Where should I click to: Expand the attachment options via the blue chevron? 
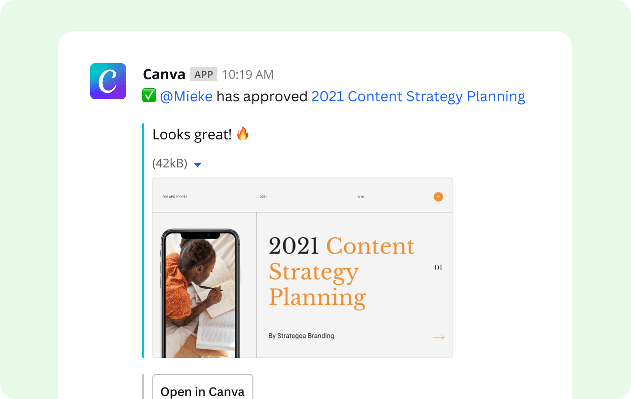(x=197, y=164)
